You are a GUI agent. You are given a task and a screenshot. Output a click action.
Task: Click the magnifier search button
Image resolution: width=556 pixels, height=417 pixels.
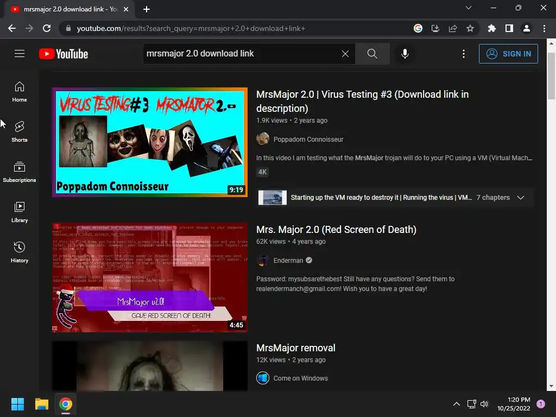coord(372,54)
